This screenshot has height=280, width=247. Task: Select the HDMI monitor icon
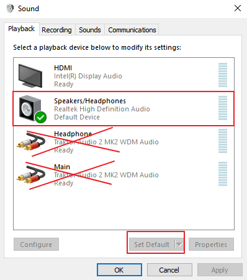(x=30, y=76)
